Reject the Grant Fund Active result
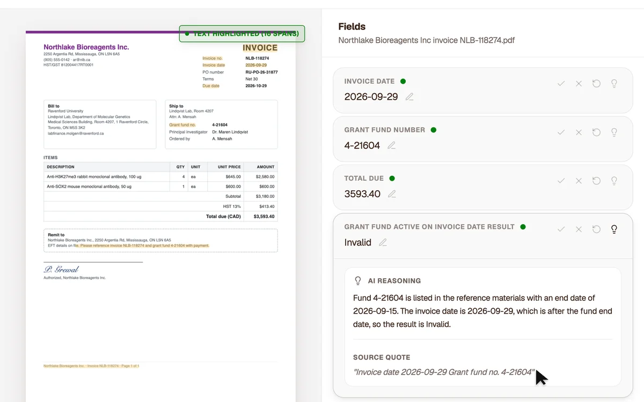644x402 pixels. coord(579,229)
